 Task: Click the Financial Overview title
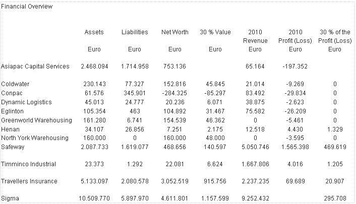27,7
